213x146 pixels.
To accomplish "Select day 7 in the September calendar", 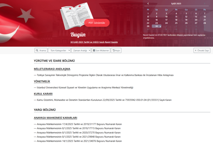I will pyautogui.click(x=204, y=13).
